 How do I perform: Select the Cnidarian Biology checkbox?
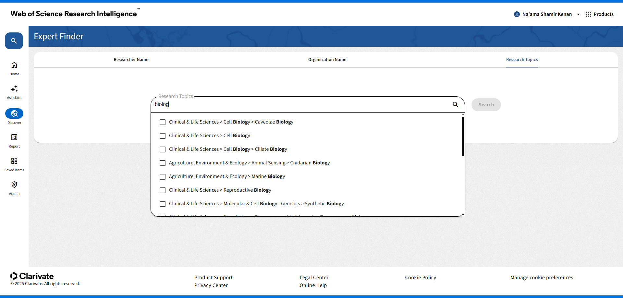163,163
